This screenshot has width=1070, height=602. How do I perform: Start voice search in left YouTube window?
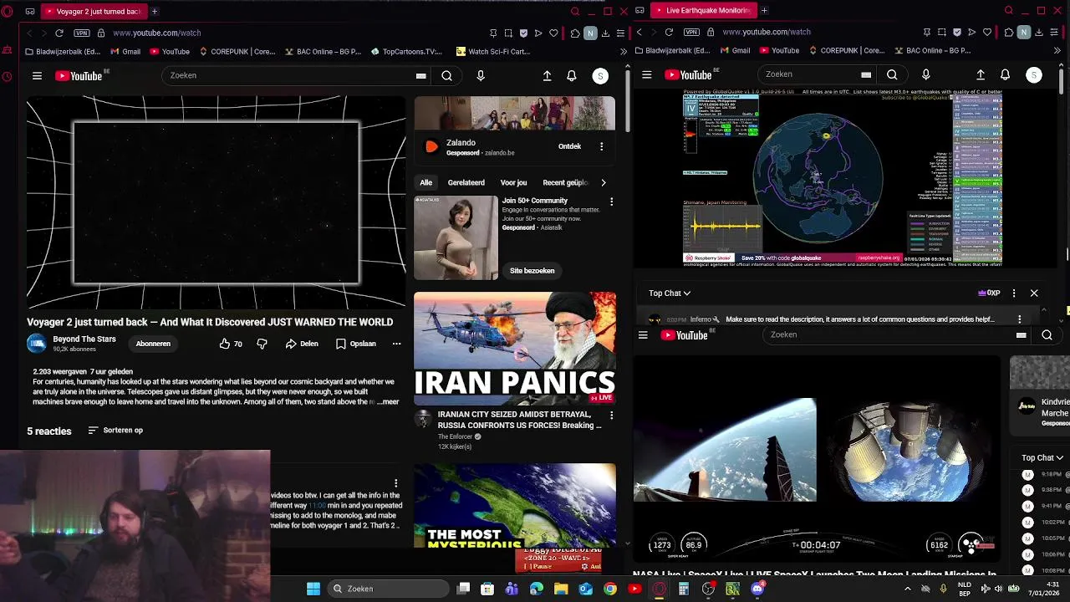(481, 76)
